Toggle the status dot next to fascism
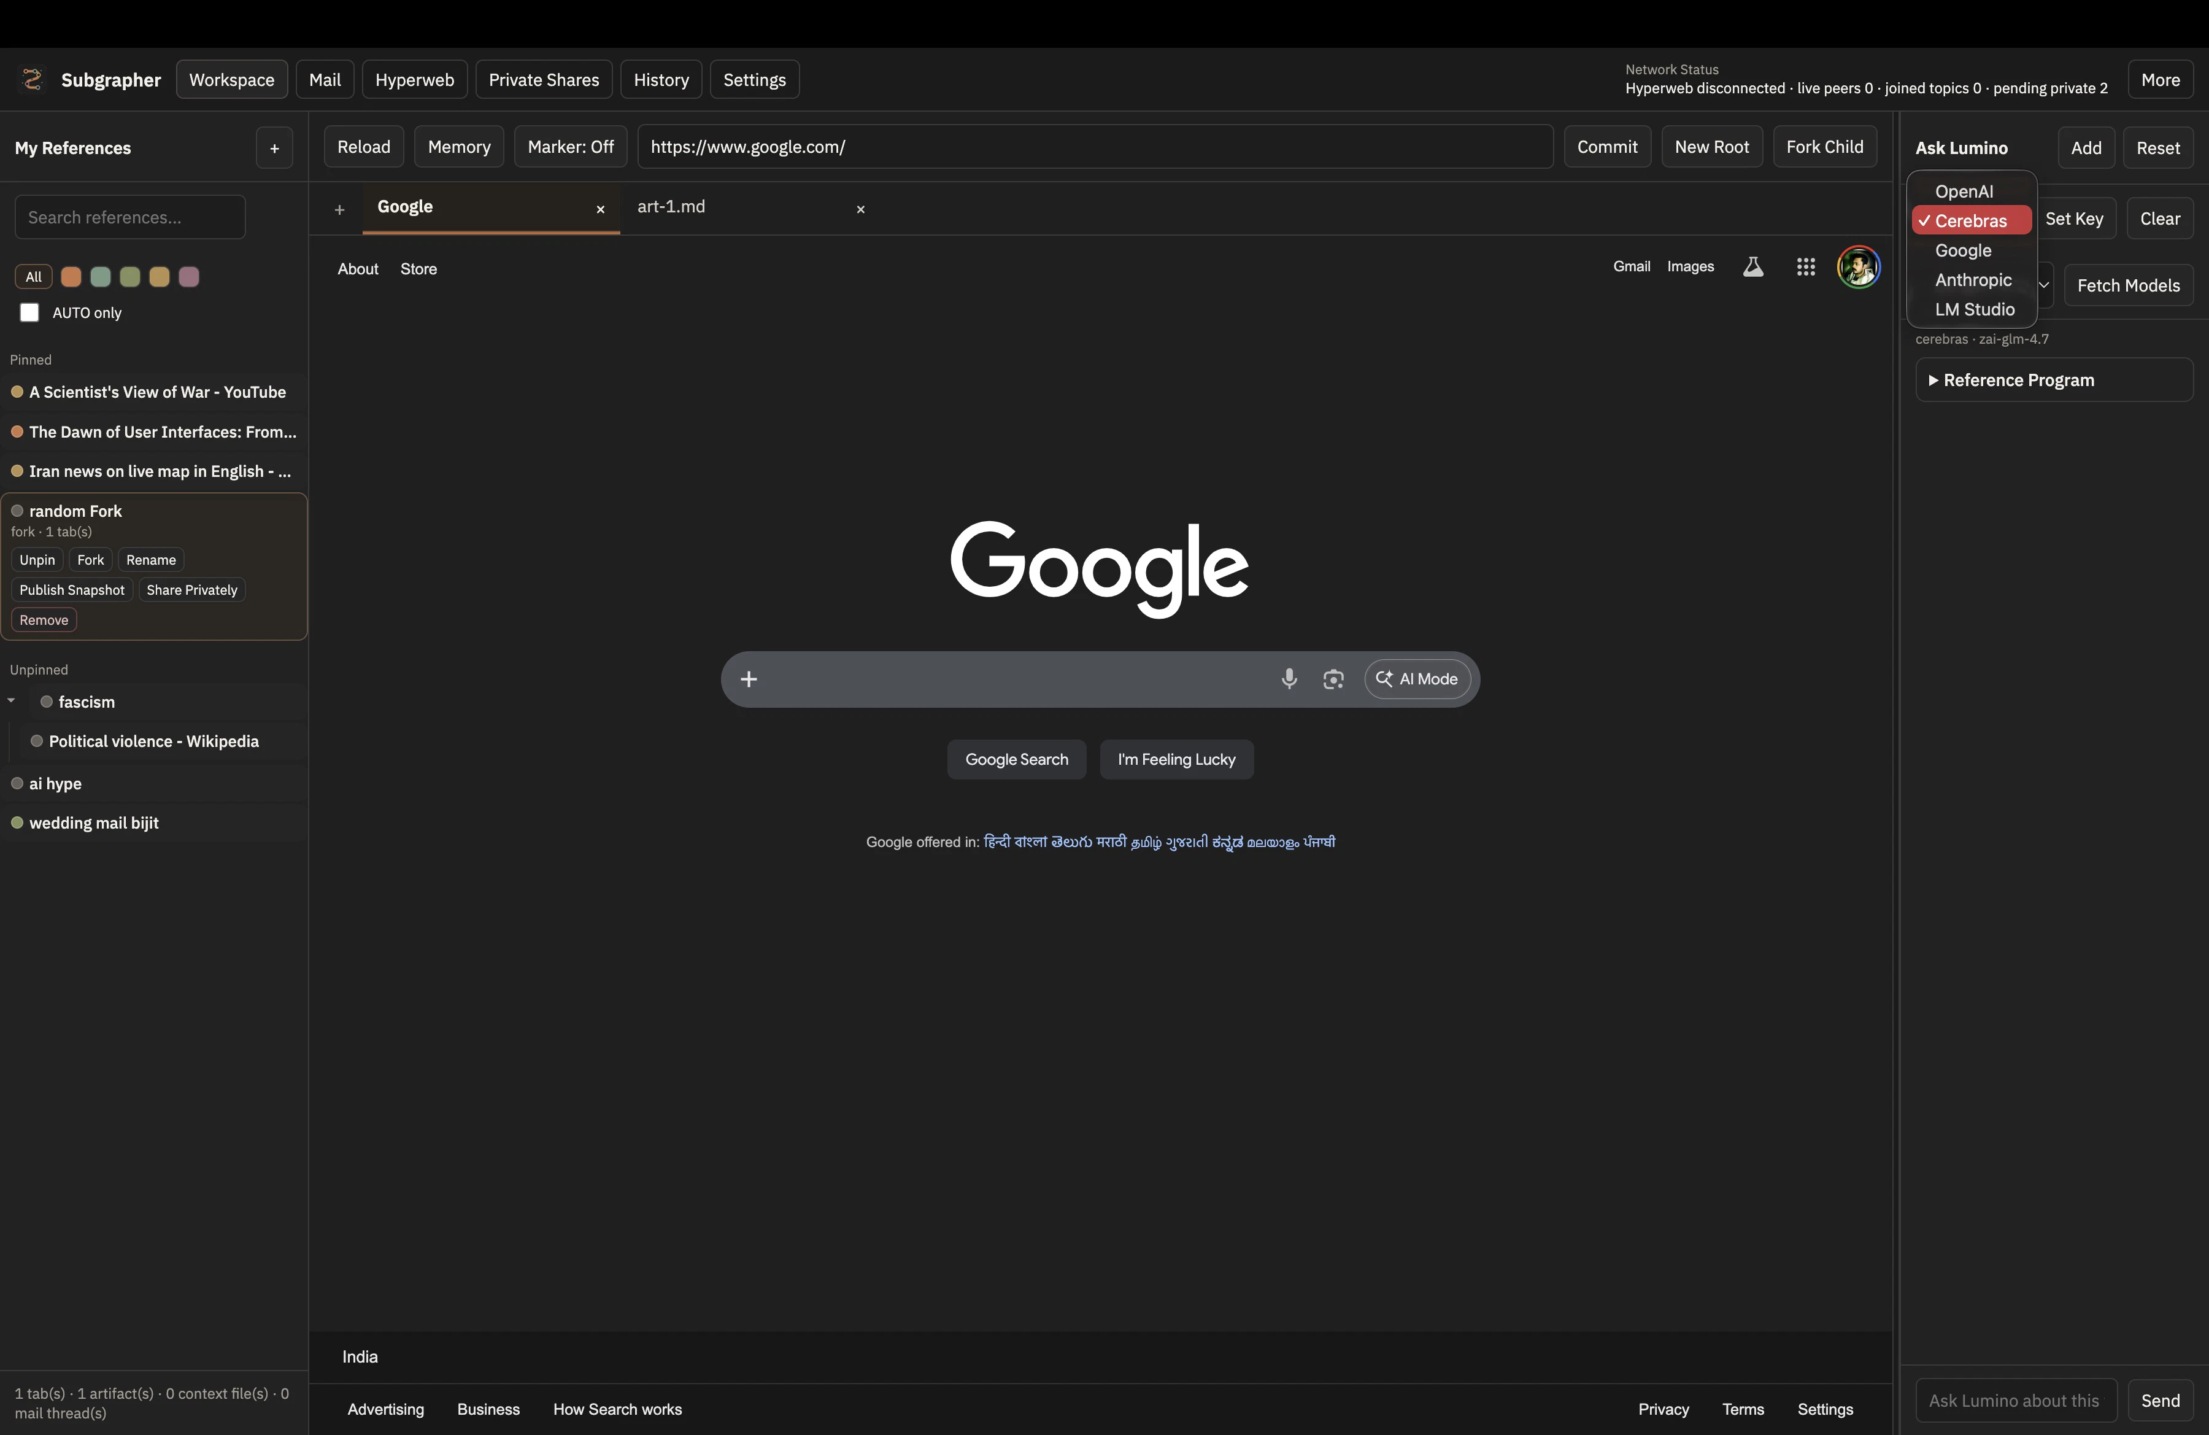This screenshot has width=2209, height=1435. click(x=45, y=702)
